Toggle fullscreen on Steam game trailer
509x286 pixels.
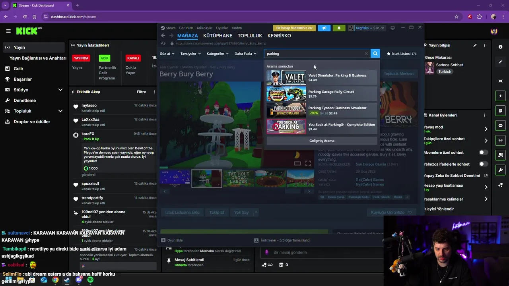coord(308,163)
